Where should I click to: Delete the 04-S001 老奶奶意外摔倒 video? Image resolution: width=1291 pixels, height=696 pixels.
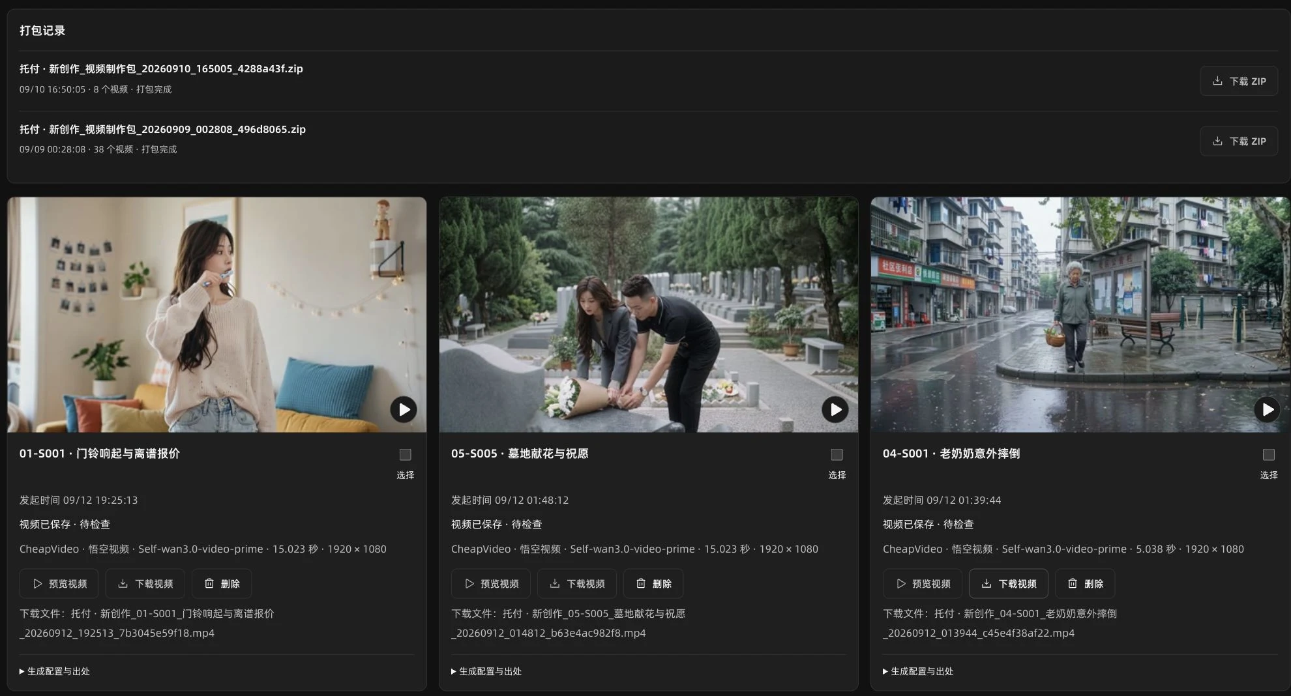coord(1085,584)
